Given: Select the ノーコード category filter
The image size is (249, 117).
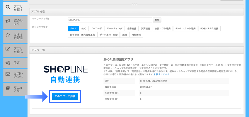Looking at the screenshot, I should (x=96, y=29).
